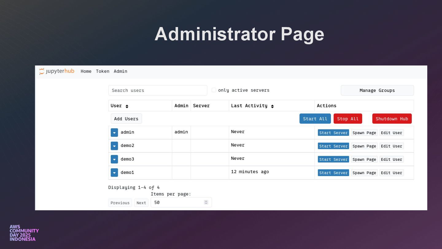Viewport: 442px width, 249px height.
Task: Start Server for demo3
Action: [333, 159]
